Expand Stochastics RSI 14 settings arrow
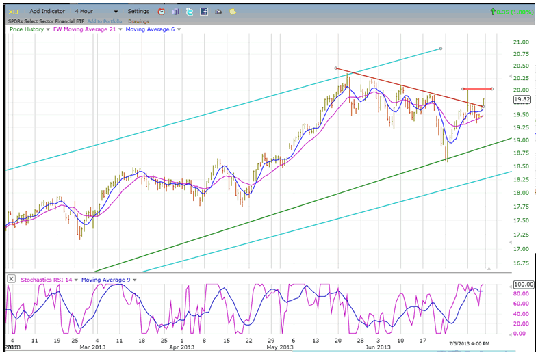Image resolution: width=538 pixels, height=357 pixels. pos(77,279)
